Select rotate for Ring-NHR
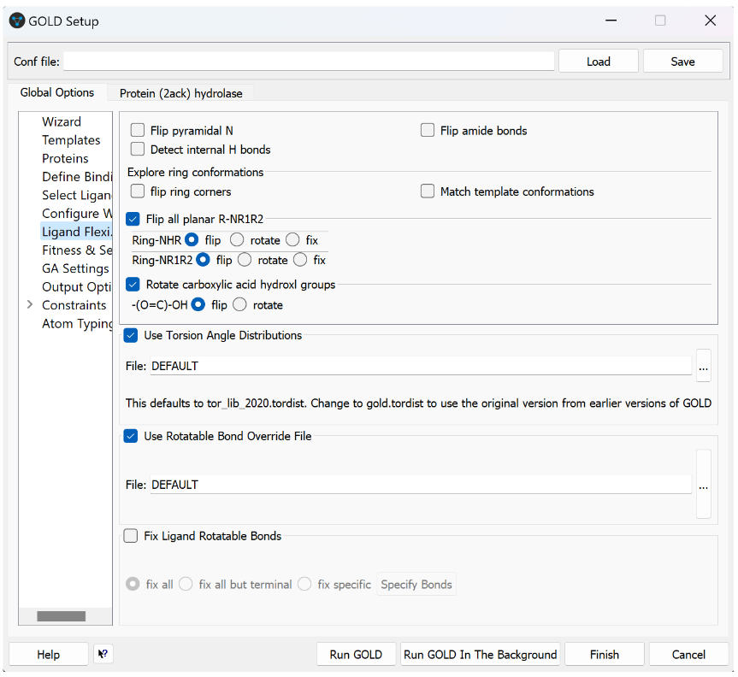Image resolution: width=738 pixels, height=677 pixels. pos(238,240)
